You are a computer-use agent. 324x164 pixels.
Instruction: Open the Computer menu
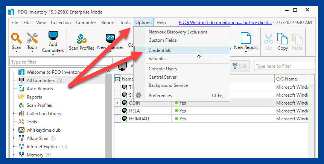86,23
